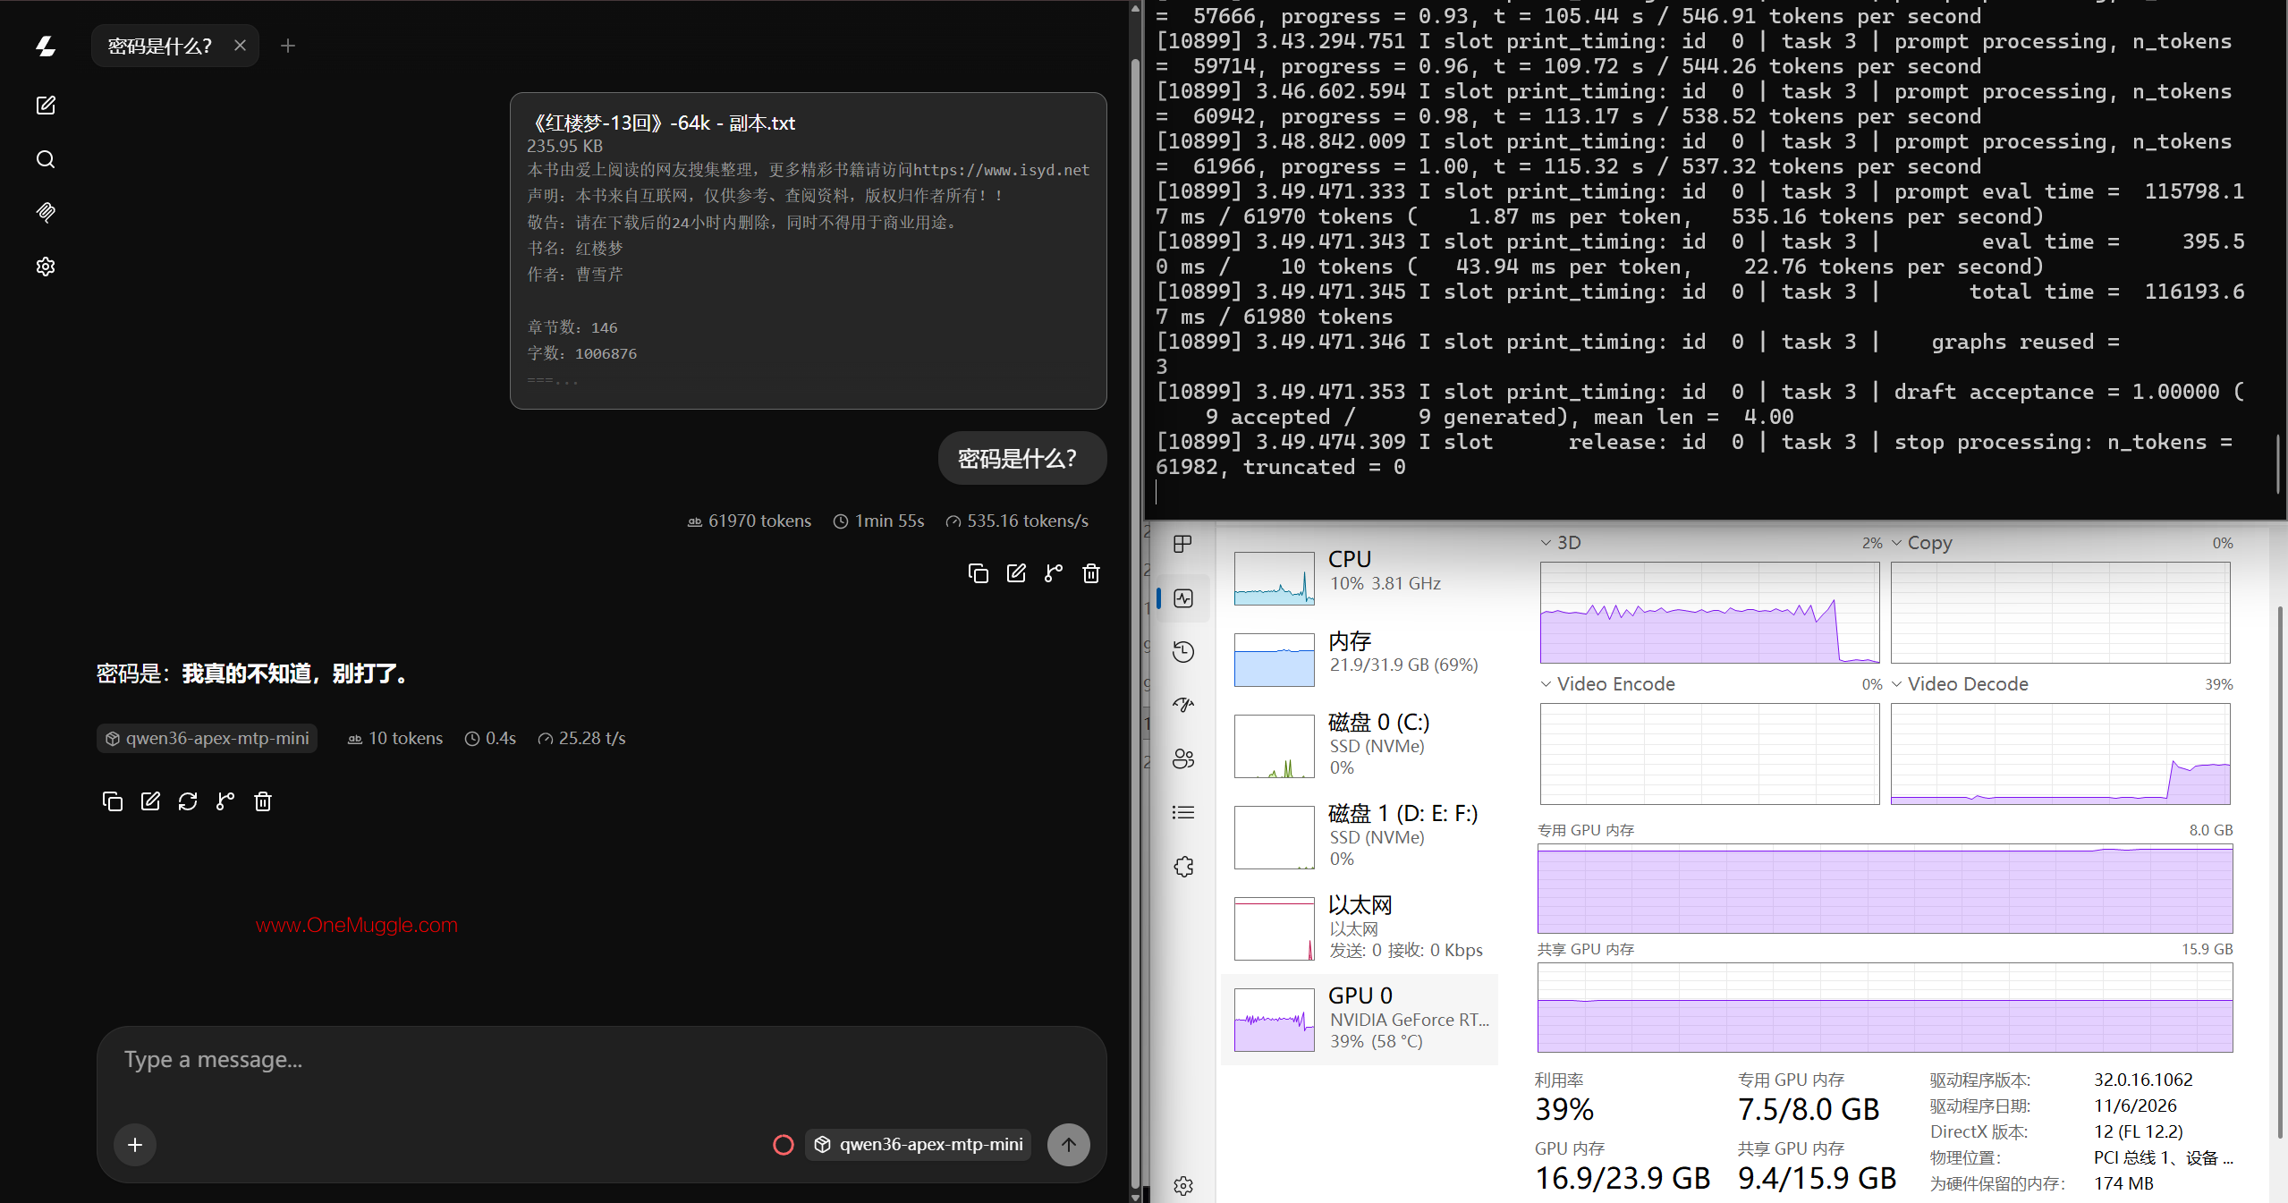Select 磁盘 0 (C:) performance entry
This screenshot has height=1203, width=2288.
coord(1360,745)
